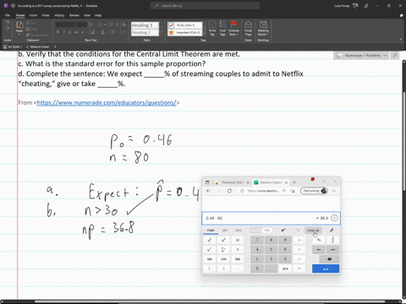Apply the Heading 1 style

tap(145, 25)
